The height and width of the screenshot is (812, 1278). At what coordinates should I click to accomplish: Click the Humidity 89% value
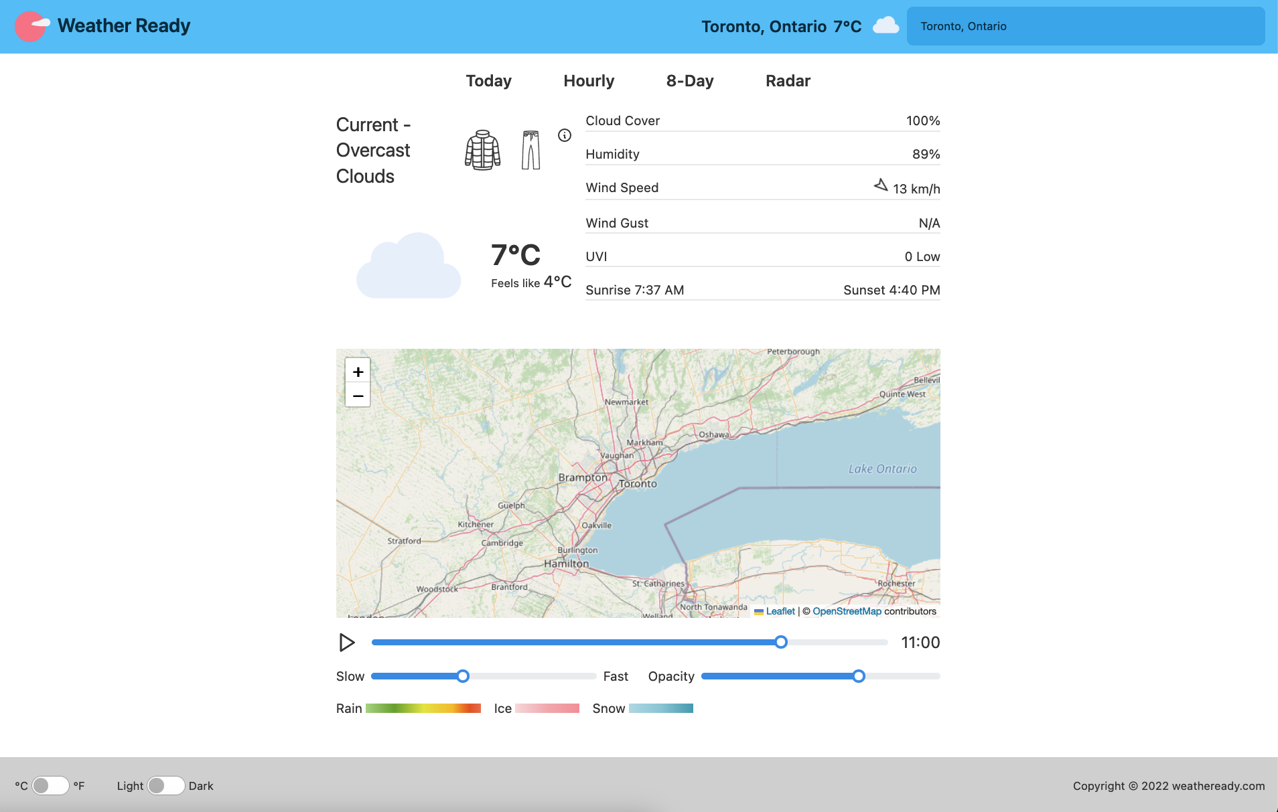tap(926, 154)
